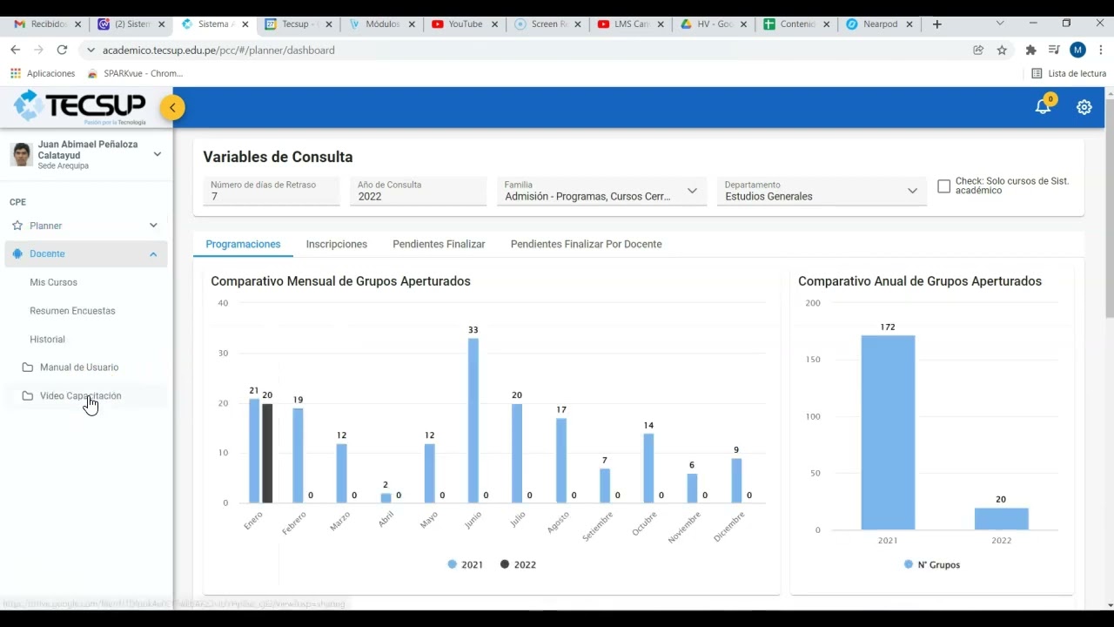1114x627 pixels.
Task: Open Departamento dropdown
Action: pyautogui.click(x=822, y=191)
